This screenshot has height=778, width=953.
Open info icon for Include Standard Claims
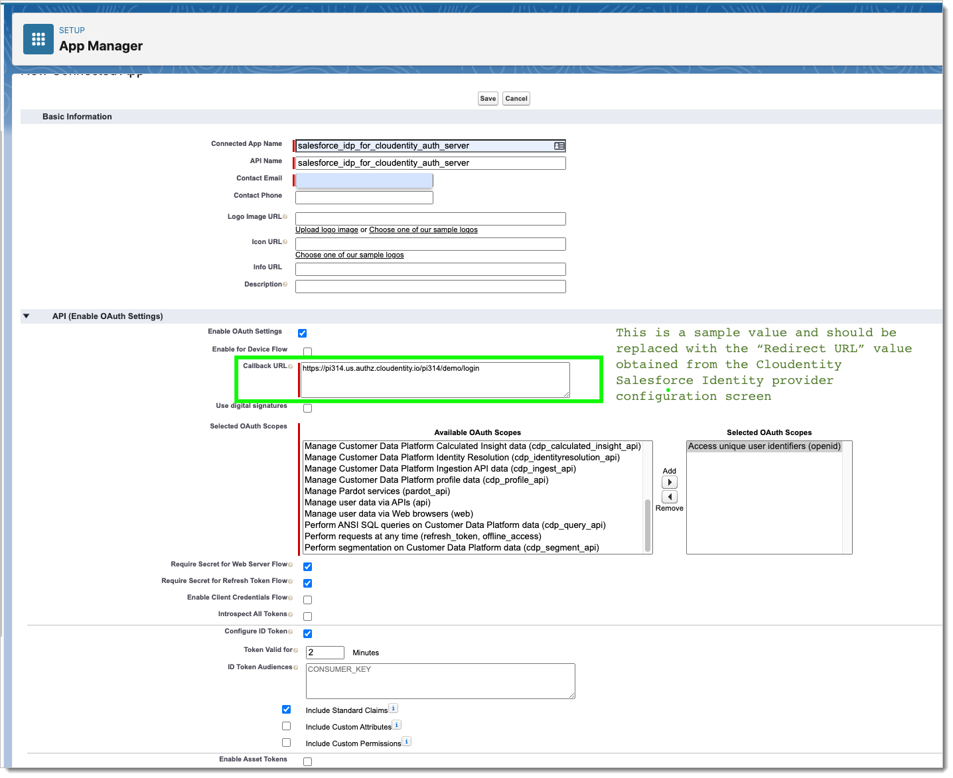(394, 708)
